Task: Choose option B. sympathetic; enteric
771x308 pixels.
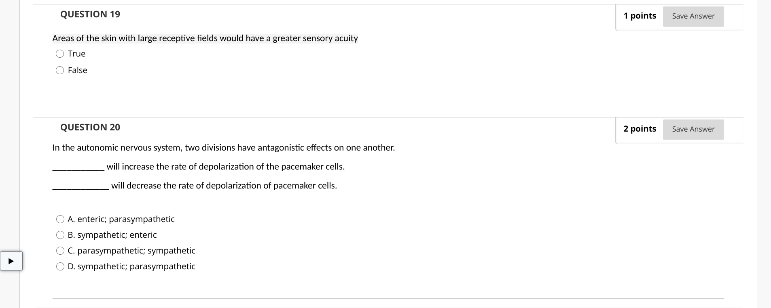Action: pyautogui.click(x=60, y=235)
